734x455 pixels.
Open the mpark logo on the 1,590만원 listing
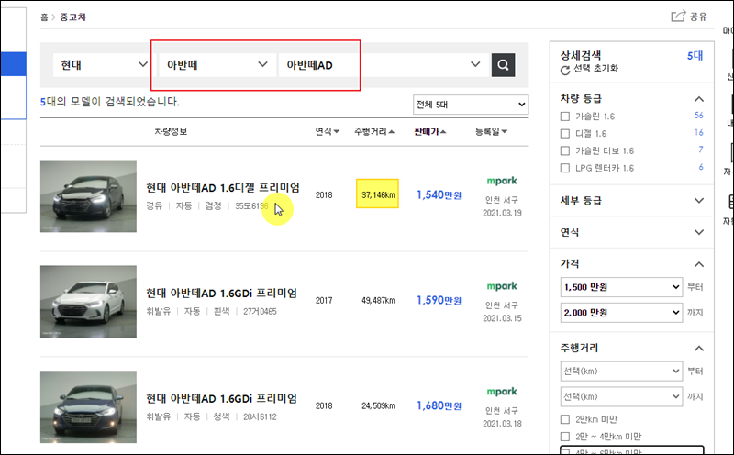(502, 286)
